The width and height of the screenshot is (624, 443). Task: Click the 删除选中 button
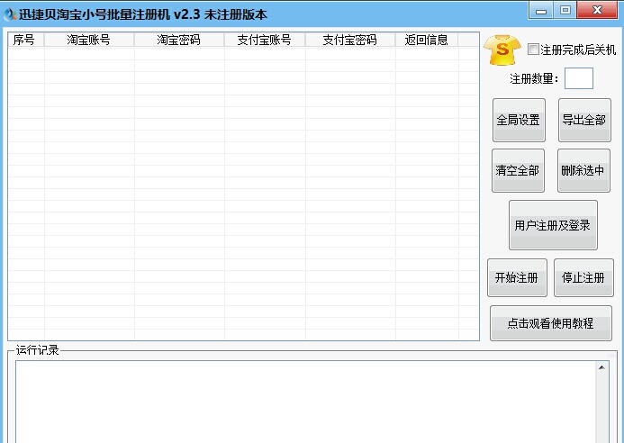[x=583, y=170]
